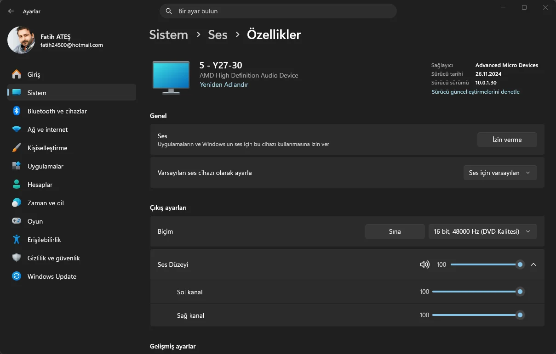
Task: Click the Bir ayar bulun search field
Action: pos(278,11)
